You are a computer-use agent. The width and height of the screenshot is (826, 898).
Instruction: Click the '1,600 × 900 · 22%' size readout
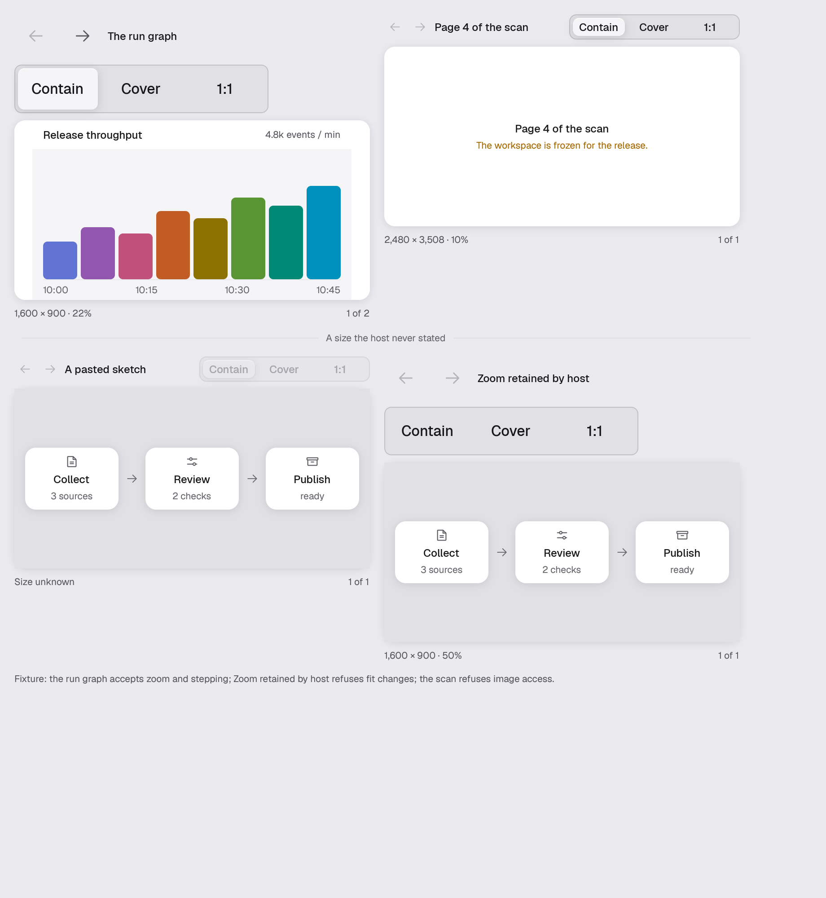click(53, 313)
